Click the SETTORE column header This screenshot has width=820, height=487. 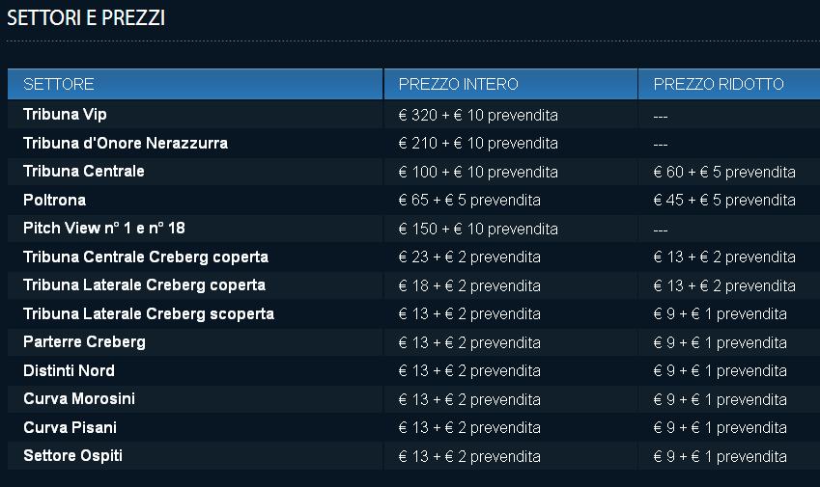pyautogui.click(x=59, y=85)
